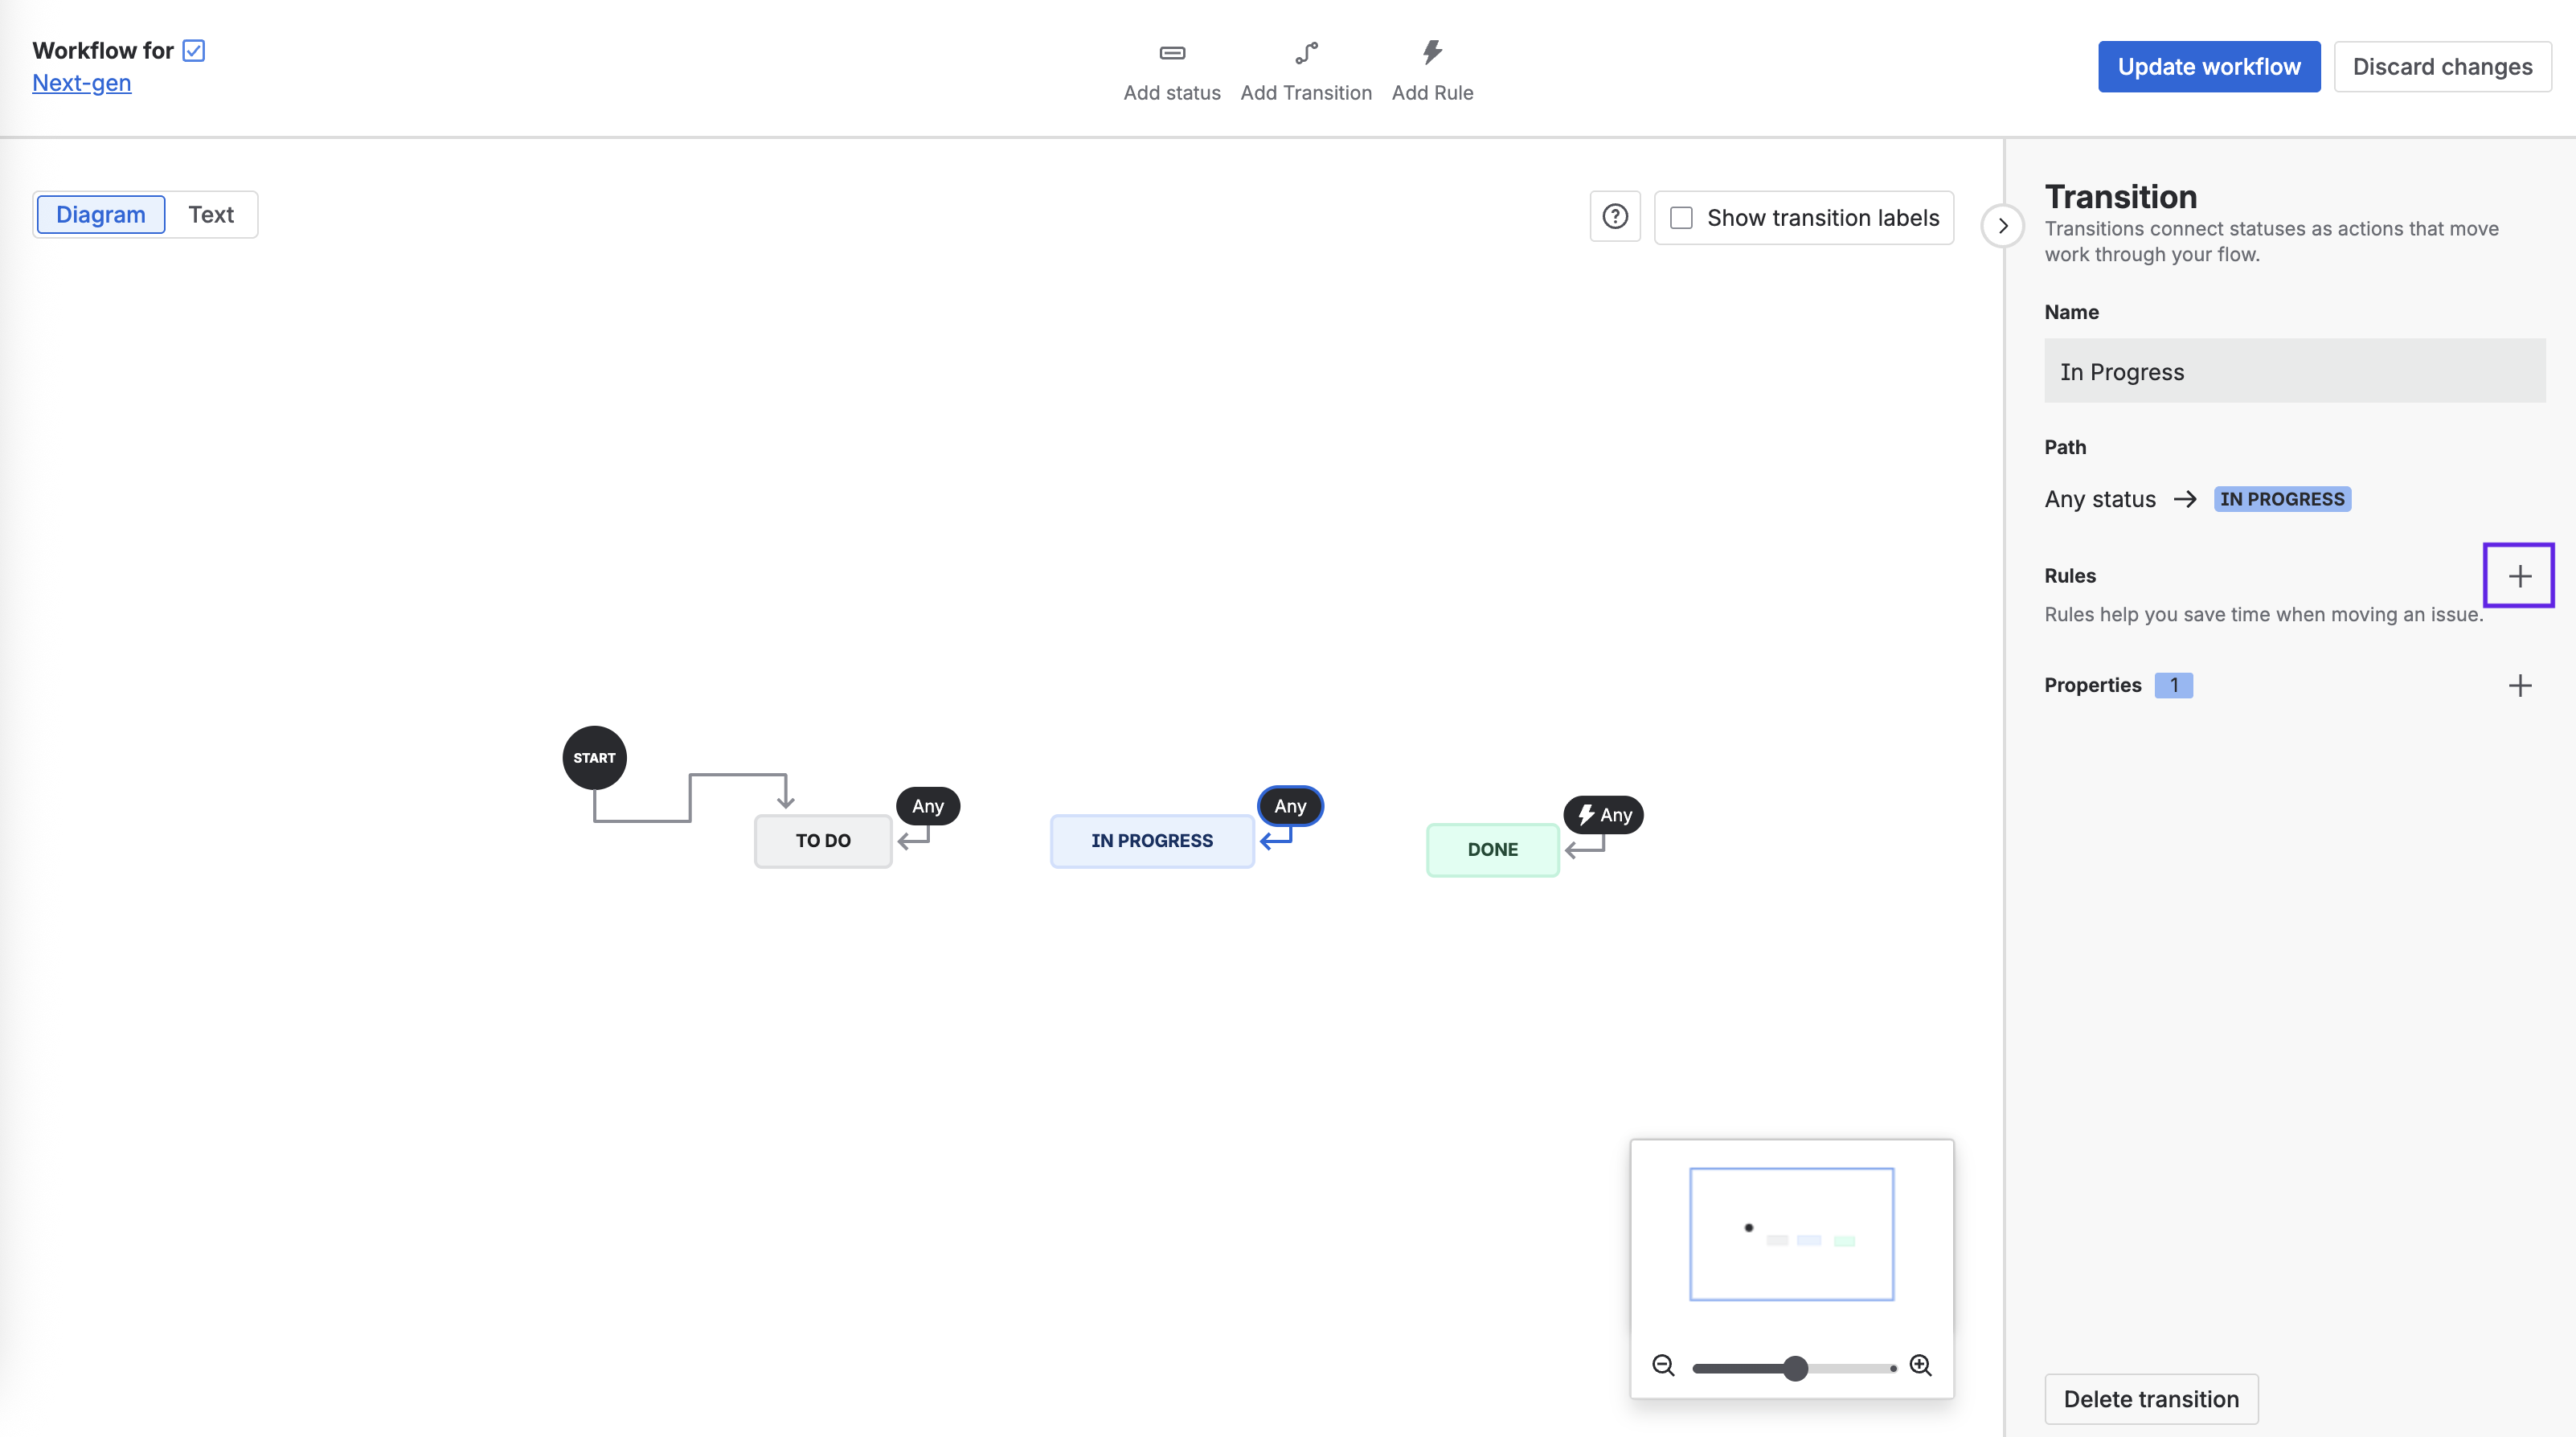Click the blue issue type checkbox icon

[194, 51]
